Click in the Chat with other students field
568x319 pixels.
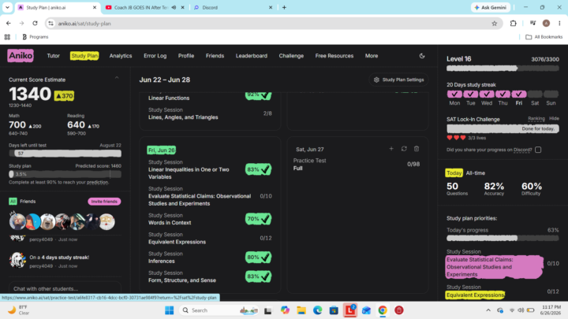tap(65, 288)
